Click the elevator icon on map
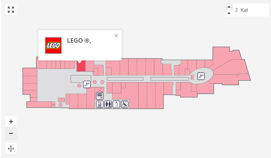This screenshot has height=158, width=271. pos(100,105)
